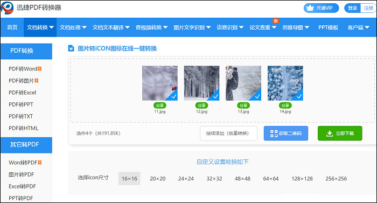Viewport: 377px width, 203px height.
Task: Expand the 文档转换 dropdown menu
Action: pos(40,27)
